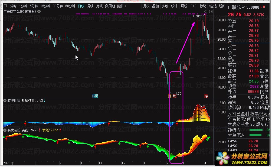Click the 解 info marker
Viewport: 272px width, 167px height.
tap(96, 96)
